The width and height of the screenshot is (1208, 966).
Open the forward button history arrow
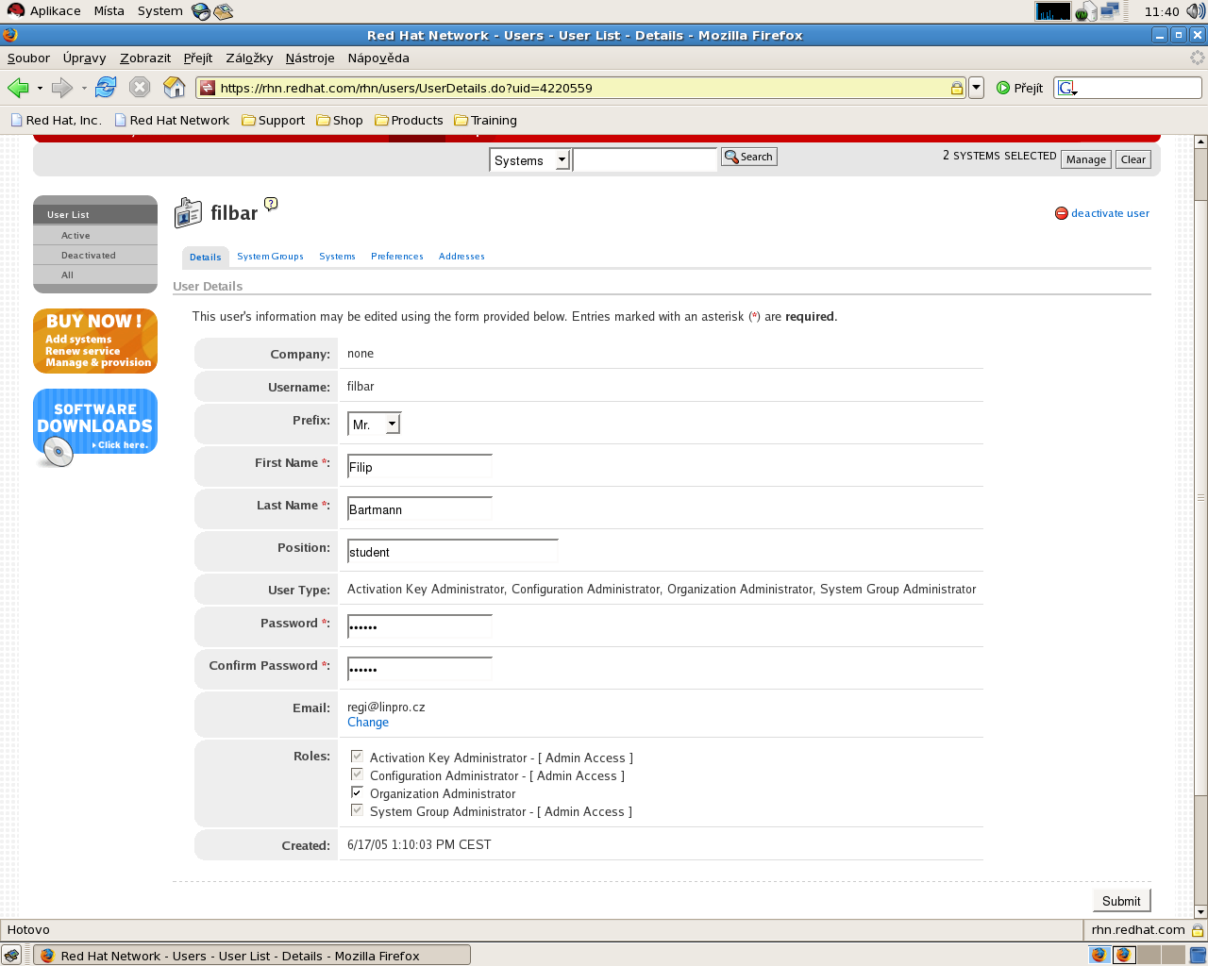pyautogui.click(x=84, y=89)
